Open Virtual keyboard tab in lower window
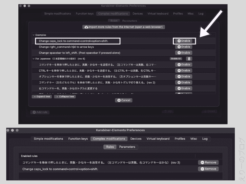Screen dimensions: 246x184 (x=158, y=139)
